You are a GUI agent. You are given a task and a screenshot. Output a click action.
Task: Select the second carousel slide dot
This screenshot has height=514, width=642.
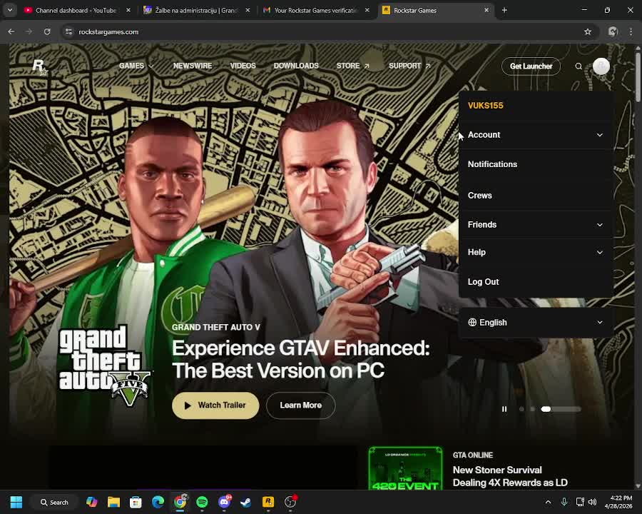pos(532,409)
